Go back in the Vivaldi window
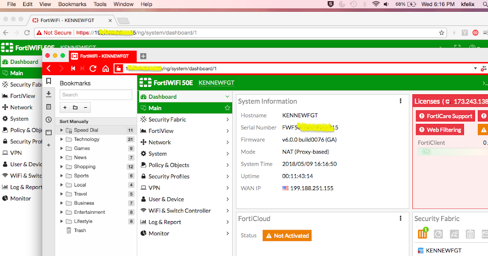This screenshot has width=488, height=256. (x=49, y=69)
